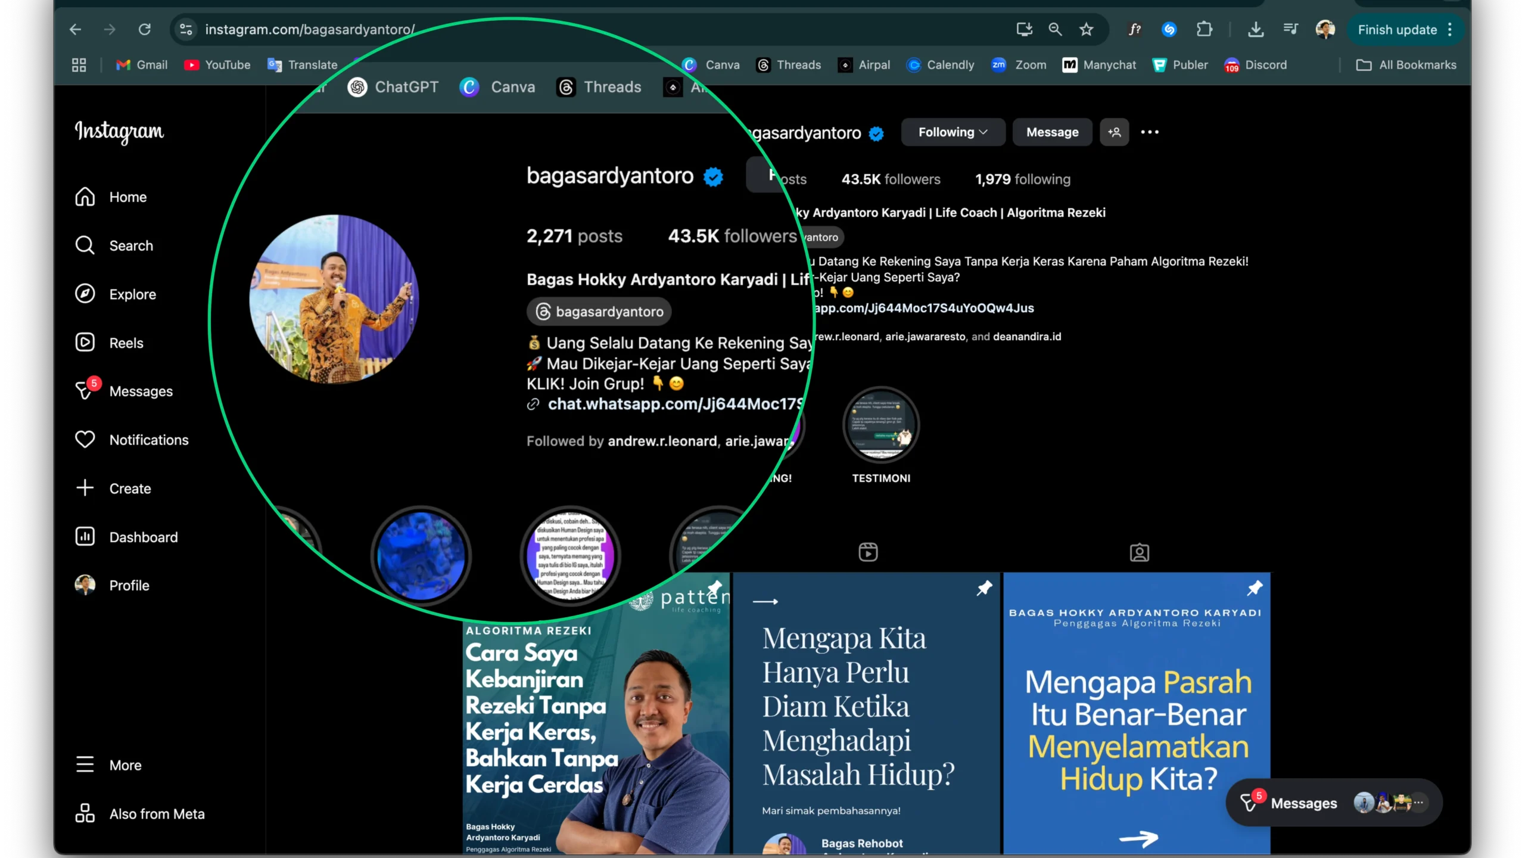Click the blue Shazam extension icon
The image size is (1525, 858).
1169,29
